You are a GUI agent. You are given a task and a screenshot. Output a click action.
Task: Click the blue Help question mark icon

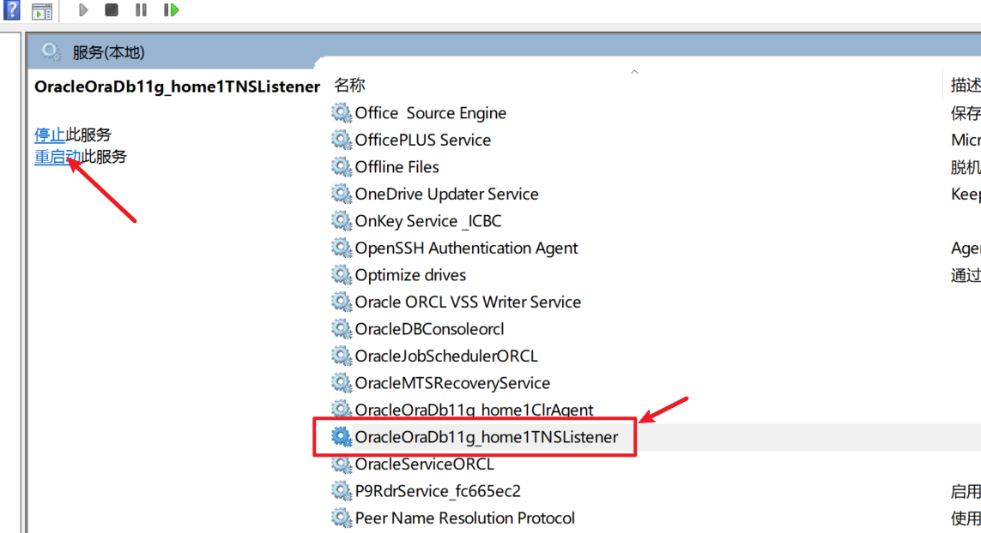click(x=12, y=10)
